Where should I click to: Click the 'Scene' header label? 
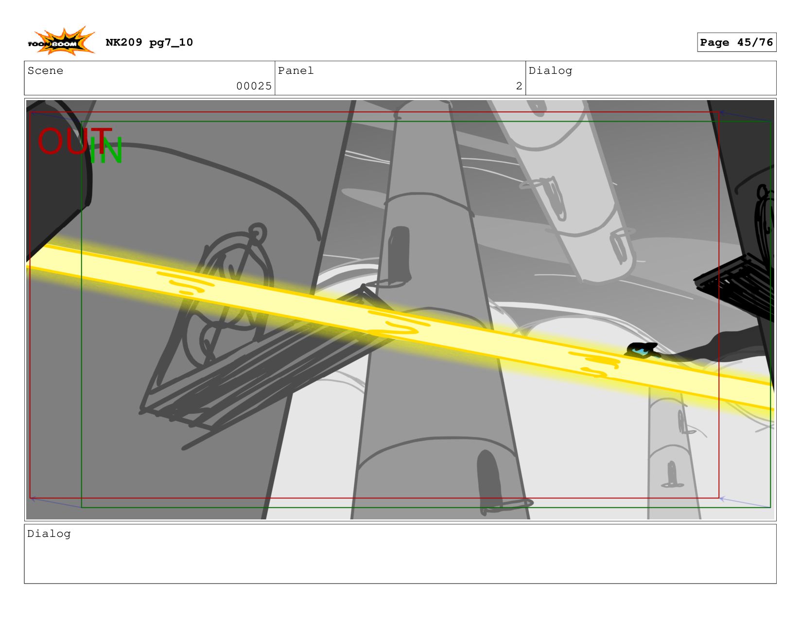coord(45,70)
